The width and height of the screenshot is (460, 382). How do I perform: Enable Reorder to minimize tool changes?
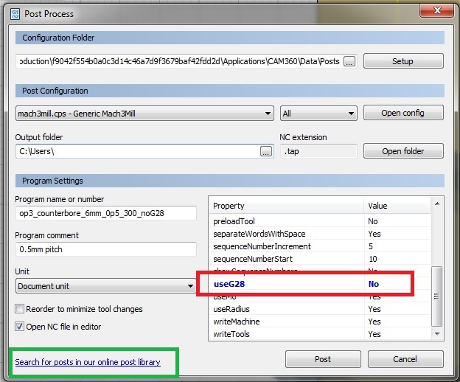pyautogui.click(x=20, y=309)
